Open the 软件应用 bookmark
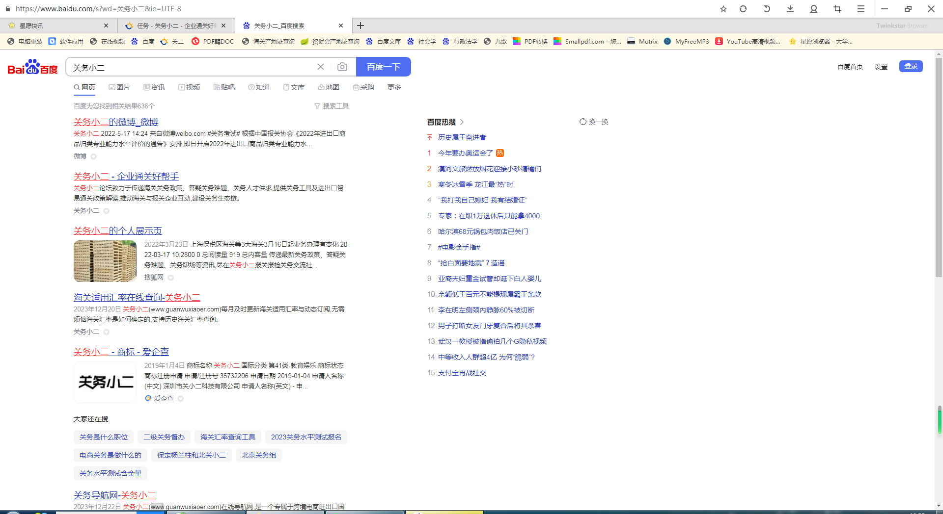 click(x=66, y=41)
